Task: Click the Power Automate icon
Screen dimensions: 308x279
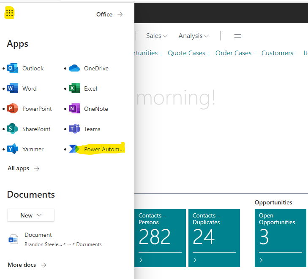Action: [74, 149]
